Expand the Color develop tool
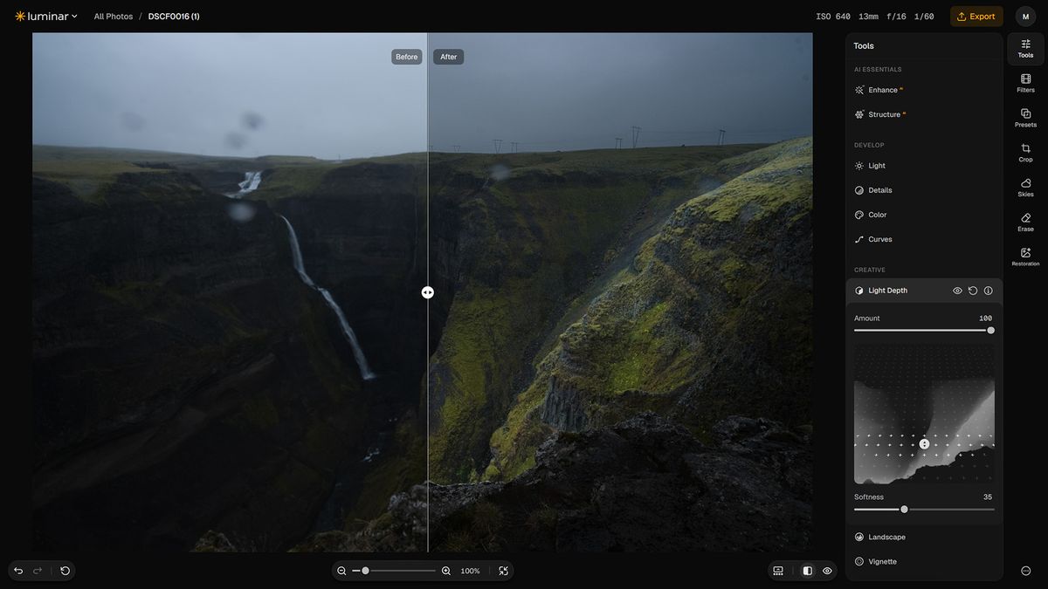This screenshot has height=589, width=1048. [924, 215]
